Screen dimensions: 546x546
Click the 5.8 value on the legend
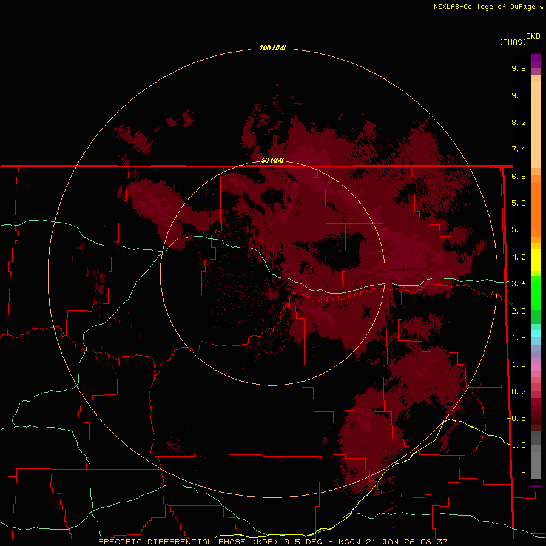click(519, 203)
